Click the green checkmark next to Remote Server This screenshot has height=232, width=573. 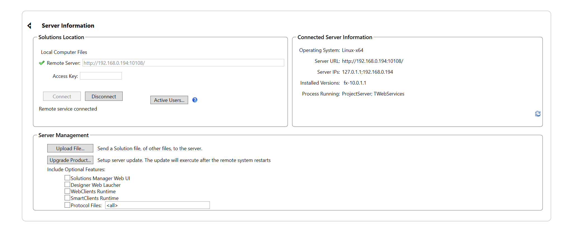tap(42, 63)
